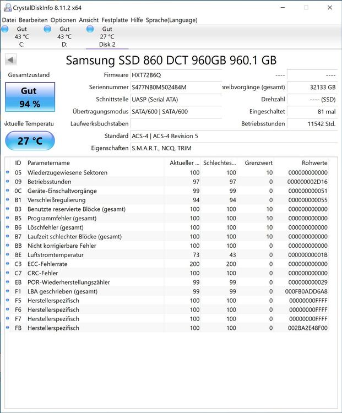Click the Seriennummer value field
This screenshot has height=413, width=342.
[176, 87]
